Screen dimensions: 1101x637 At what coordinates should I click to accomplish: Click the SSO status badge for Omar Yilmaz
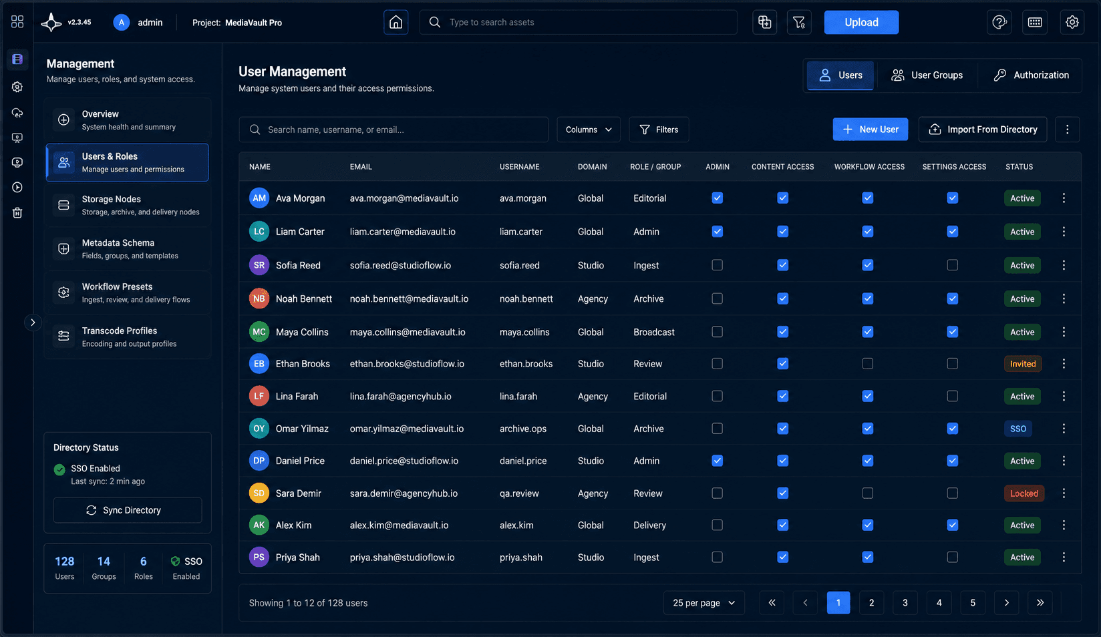point(1018,429)
